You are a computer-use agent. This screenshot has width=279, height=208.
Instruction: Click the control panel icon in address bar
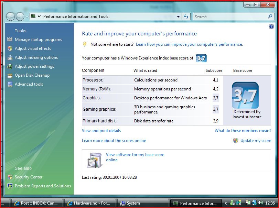tap(33, 16)
